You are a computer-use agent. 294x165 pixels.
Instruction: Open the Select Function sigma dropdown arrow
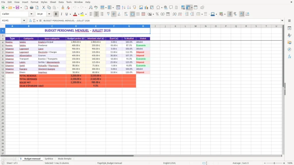(37, 21)
